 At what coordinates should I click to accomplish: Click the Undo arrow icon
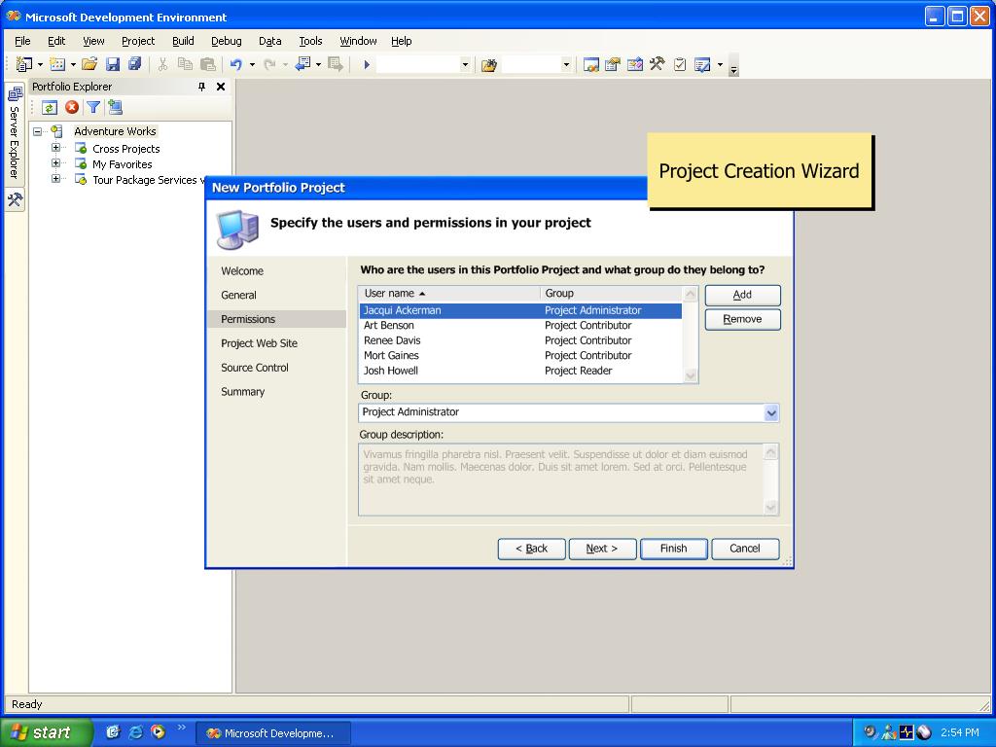236,64
